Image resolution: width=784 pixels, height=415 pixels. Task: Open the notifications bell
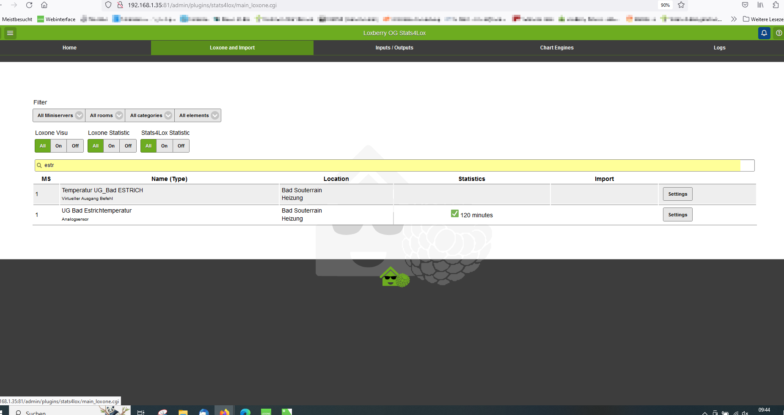pyautogui.click(x=764, y=33)
